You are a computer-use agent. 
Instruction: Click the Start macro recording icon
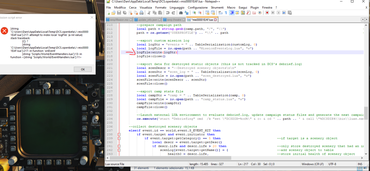tap(266, 13)
